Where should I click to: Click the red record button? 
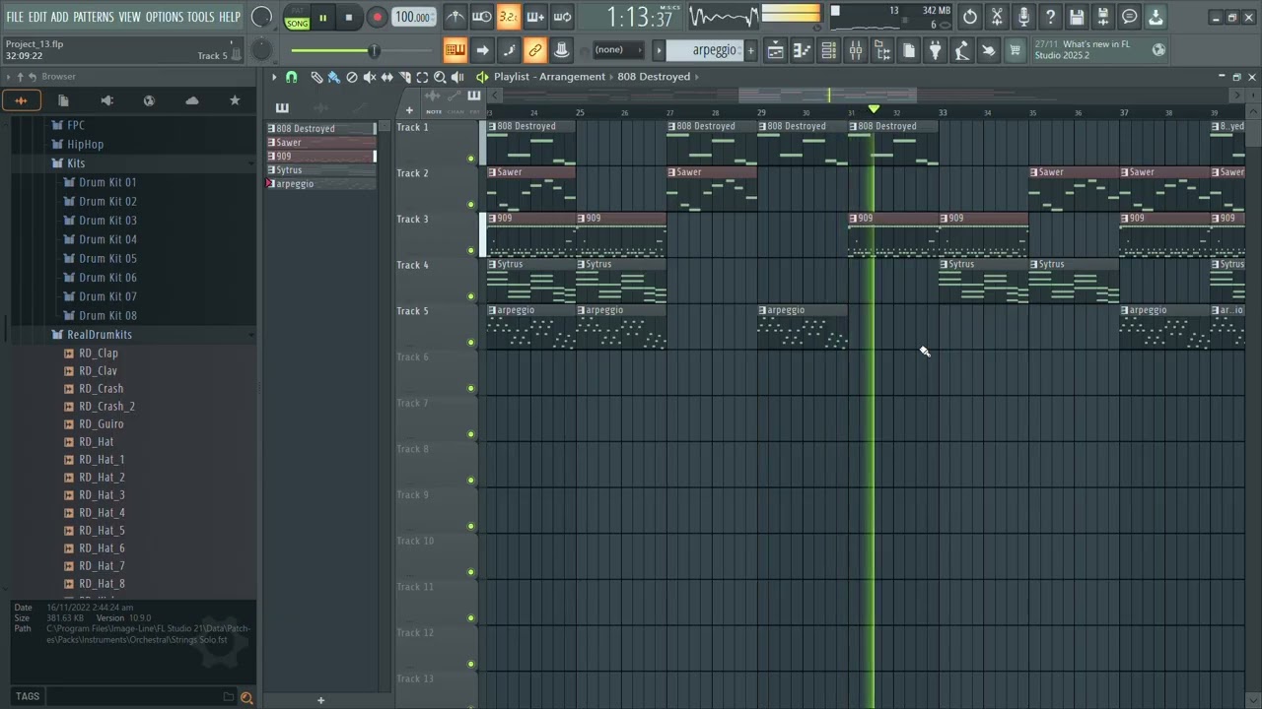click(377, 18)
